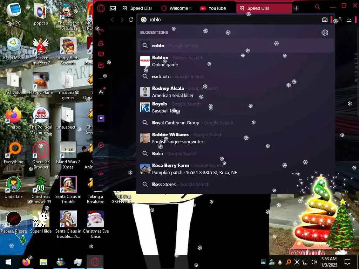Go forward with the right arrow button
Viewport: 359px width, 269px height.
(122, 20)
